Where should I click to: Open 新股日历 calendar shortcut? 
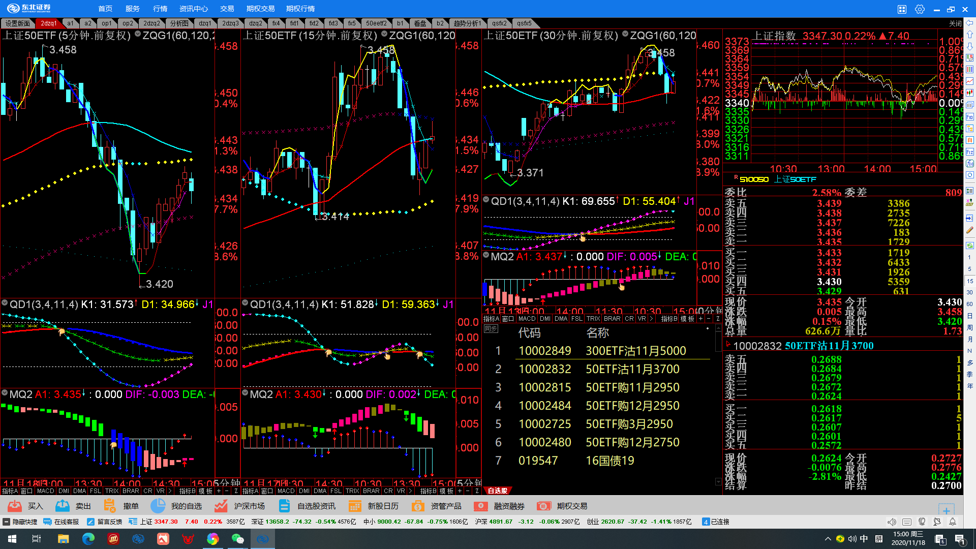pyautogui.click(x=355, y=506)
